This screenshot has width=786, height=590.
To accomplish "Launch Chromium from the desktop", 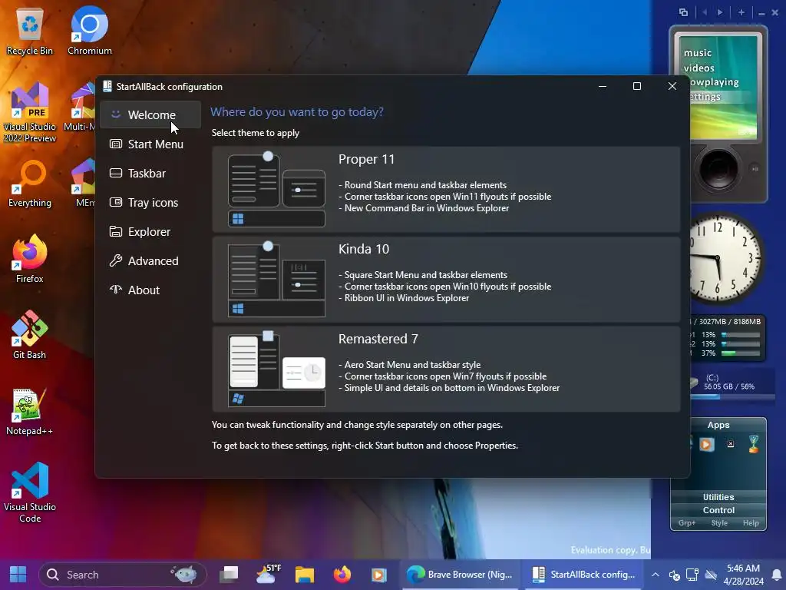I will [x=90, y=31].
